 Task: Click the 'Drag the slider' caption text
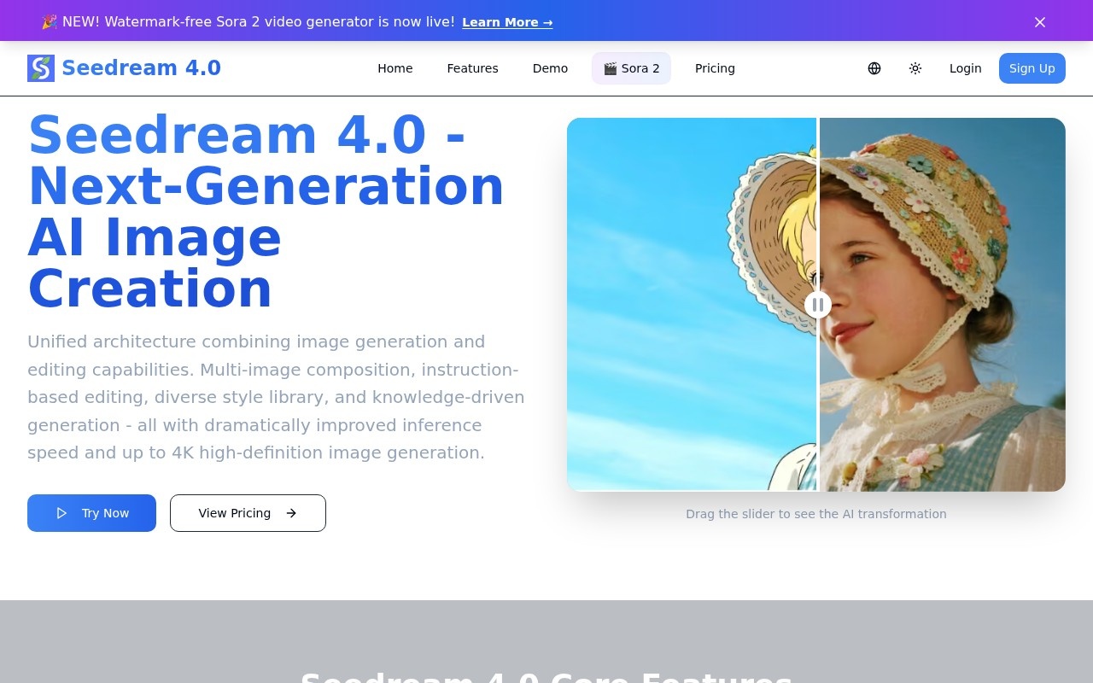click(x=816, y=514)
